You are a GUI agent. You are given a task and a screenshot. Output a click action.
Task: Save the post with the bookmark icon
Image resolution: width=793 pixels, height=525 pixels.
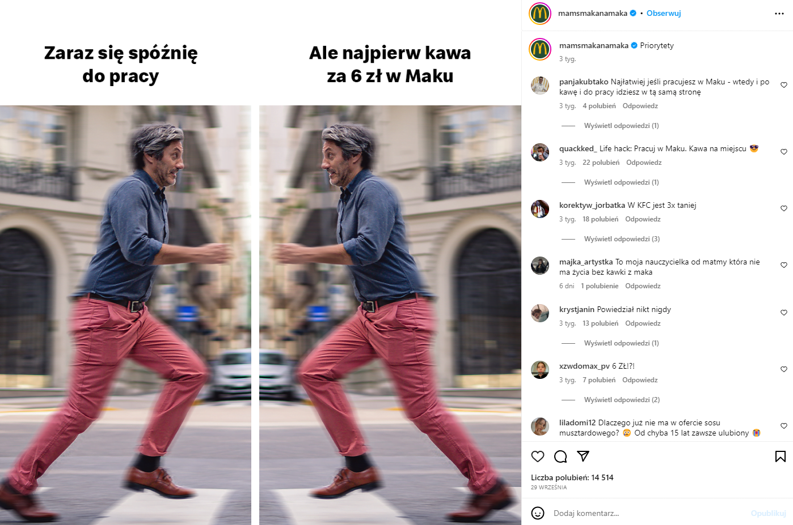781,456
